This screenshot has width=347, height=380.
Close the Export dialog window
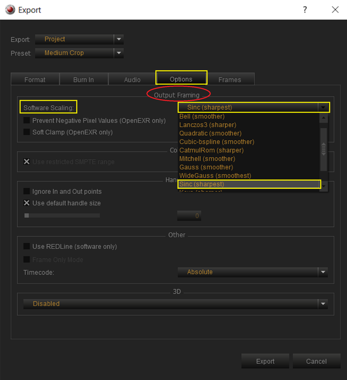335,9
